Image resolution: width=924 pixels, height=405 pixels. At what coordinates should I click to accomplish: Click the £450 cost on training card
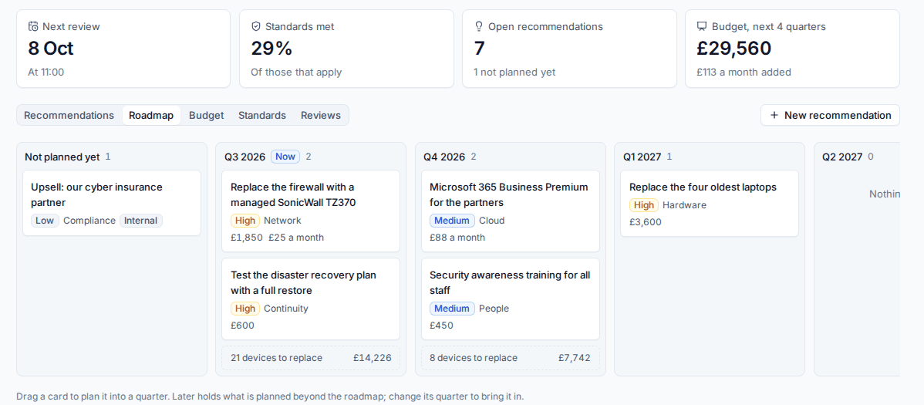442,326
